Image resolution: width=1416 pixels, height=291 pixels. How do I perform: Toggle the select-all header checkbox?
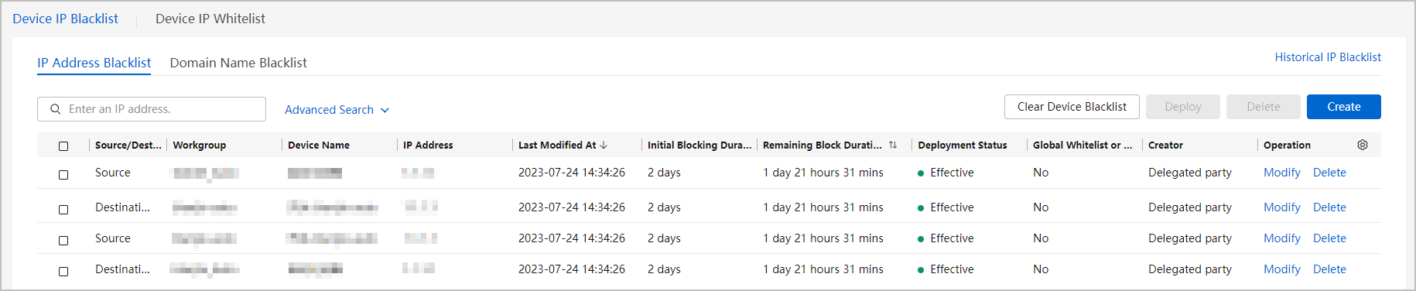(63, 145)
